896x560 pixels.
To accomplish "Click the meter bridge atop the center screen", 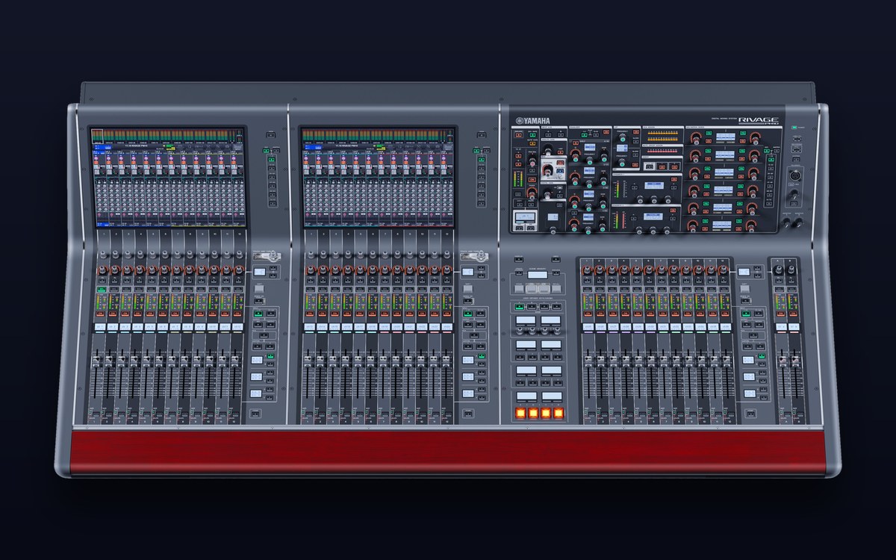I will 378,135.
